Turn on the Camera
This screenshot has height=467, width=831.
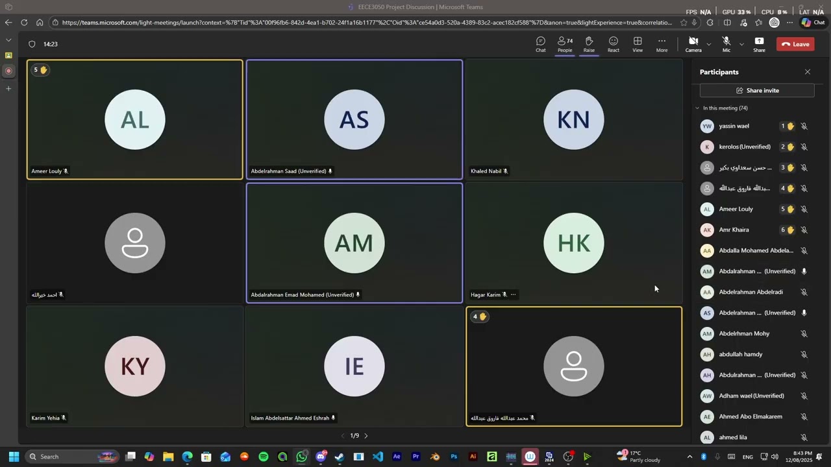(x=693, y=44)
